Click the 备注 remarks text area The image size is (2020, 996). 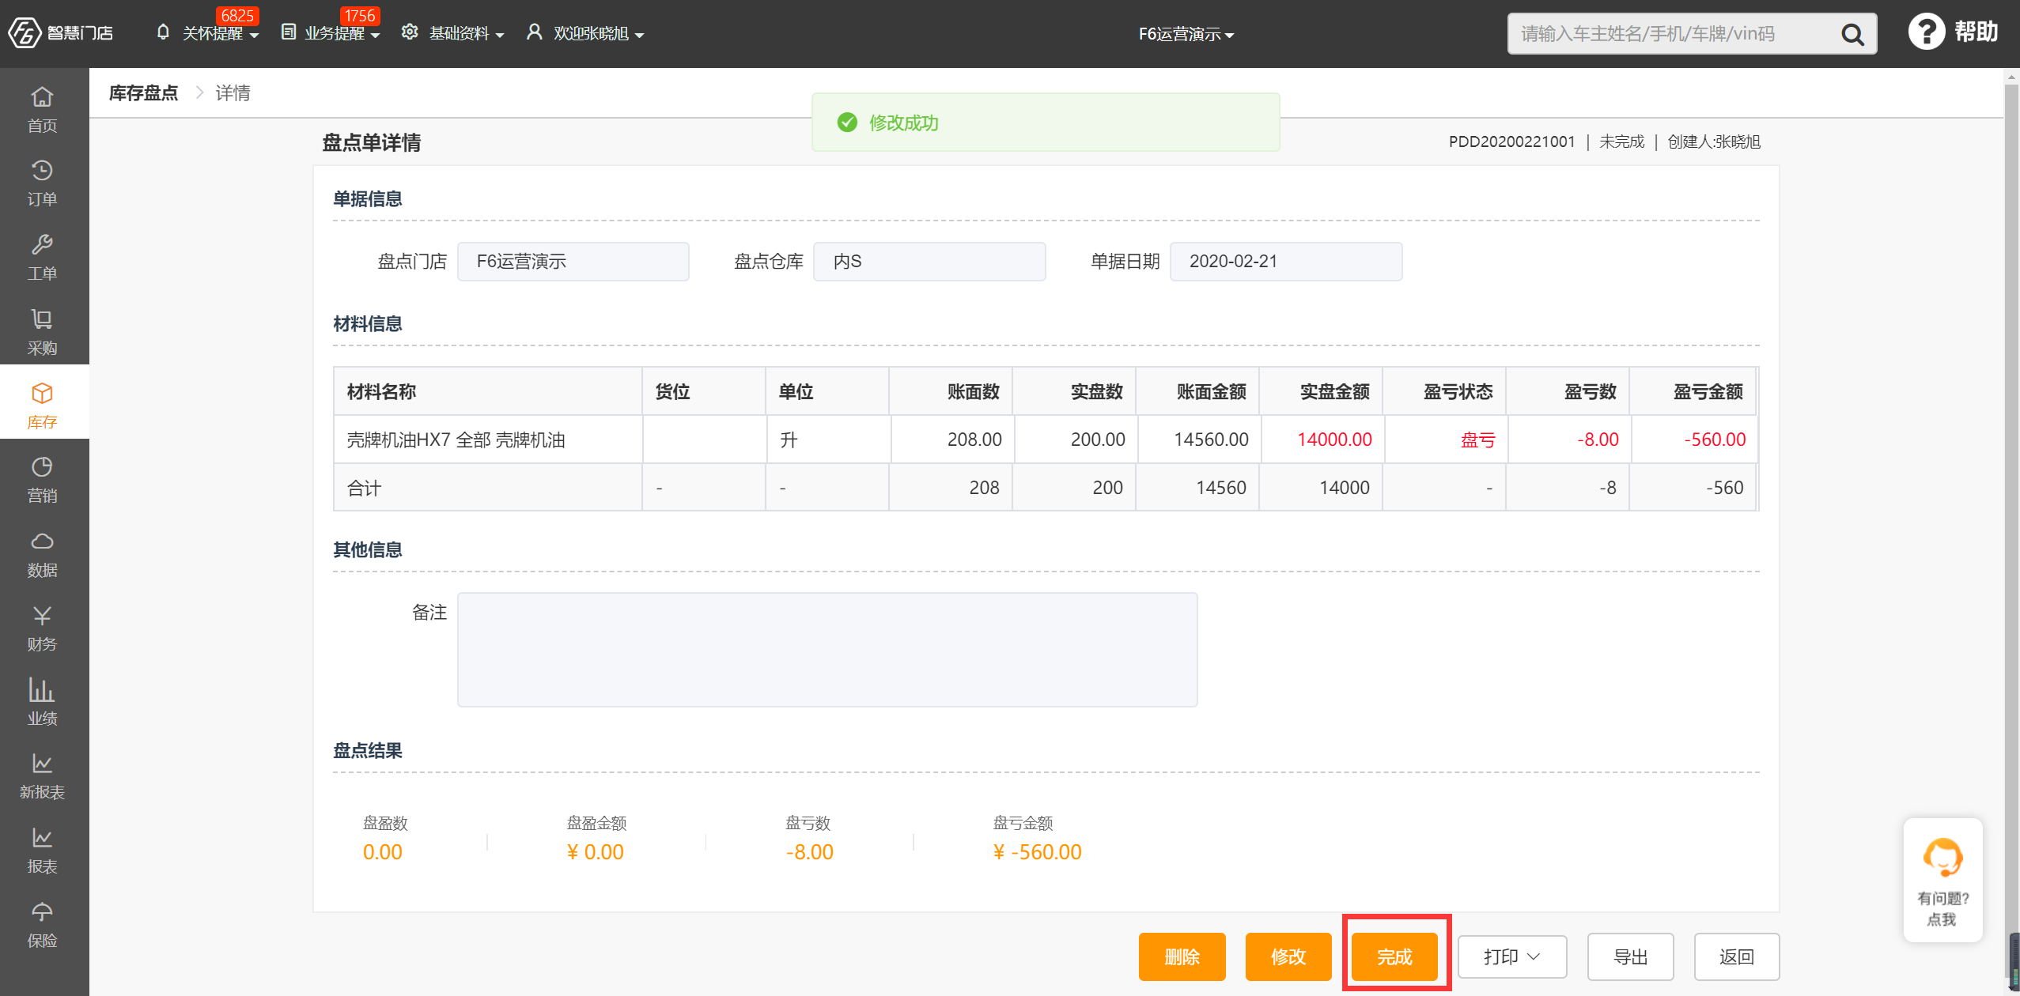827,649
